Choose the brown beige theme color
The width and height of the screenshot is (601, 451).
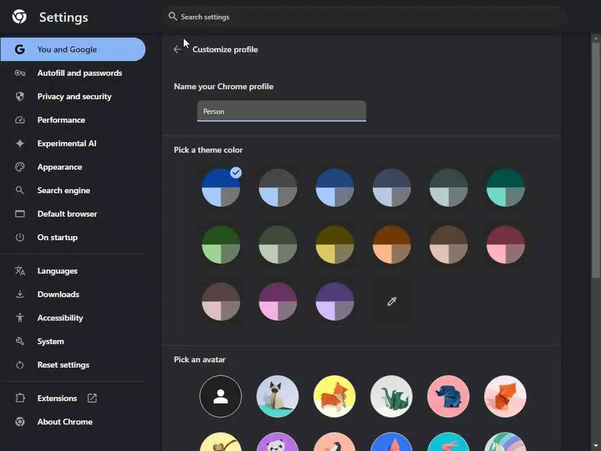(x=448, y=245)
